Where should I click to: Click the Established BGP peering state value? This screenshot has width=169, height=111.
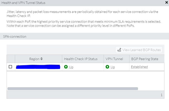[x=139, y=67]
